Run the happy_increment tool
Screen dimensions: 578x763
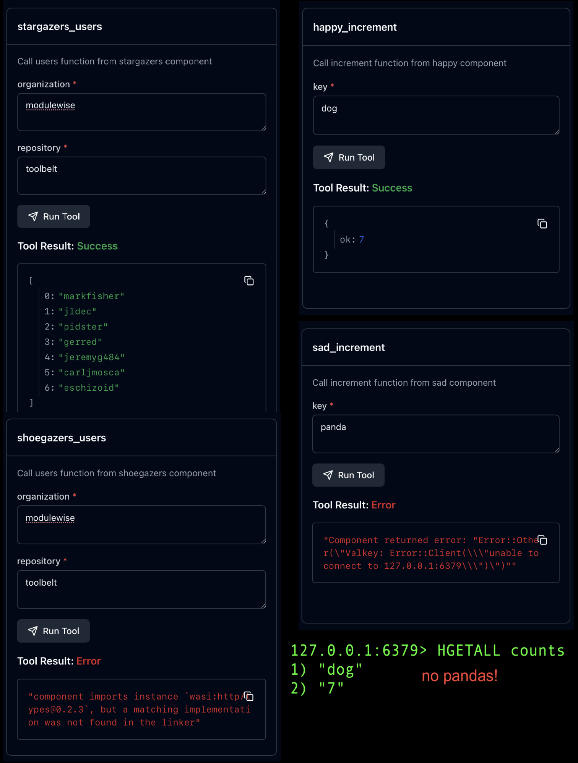tap(349, 157)
